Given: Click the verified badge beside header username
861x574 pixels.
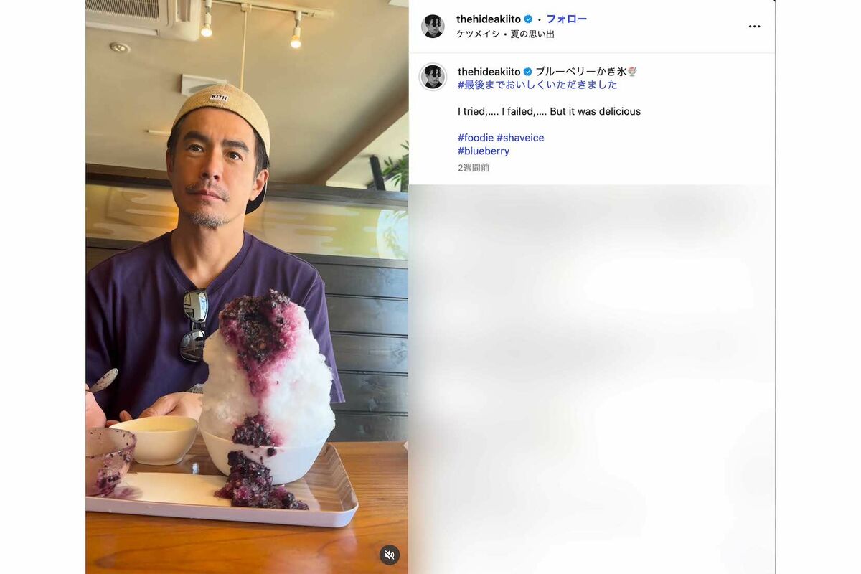Looking at the screenshot, I should pos(528,19).
